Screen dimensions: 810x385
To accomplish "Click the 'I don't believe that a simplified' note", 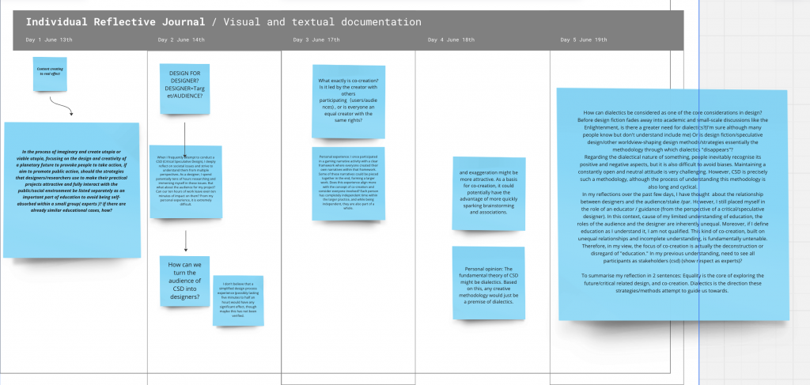I will [x=239, y=300].
